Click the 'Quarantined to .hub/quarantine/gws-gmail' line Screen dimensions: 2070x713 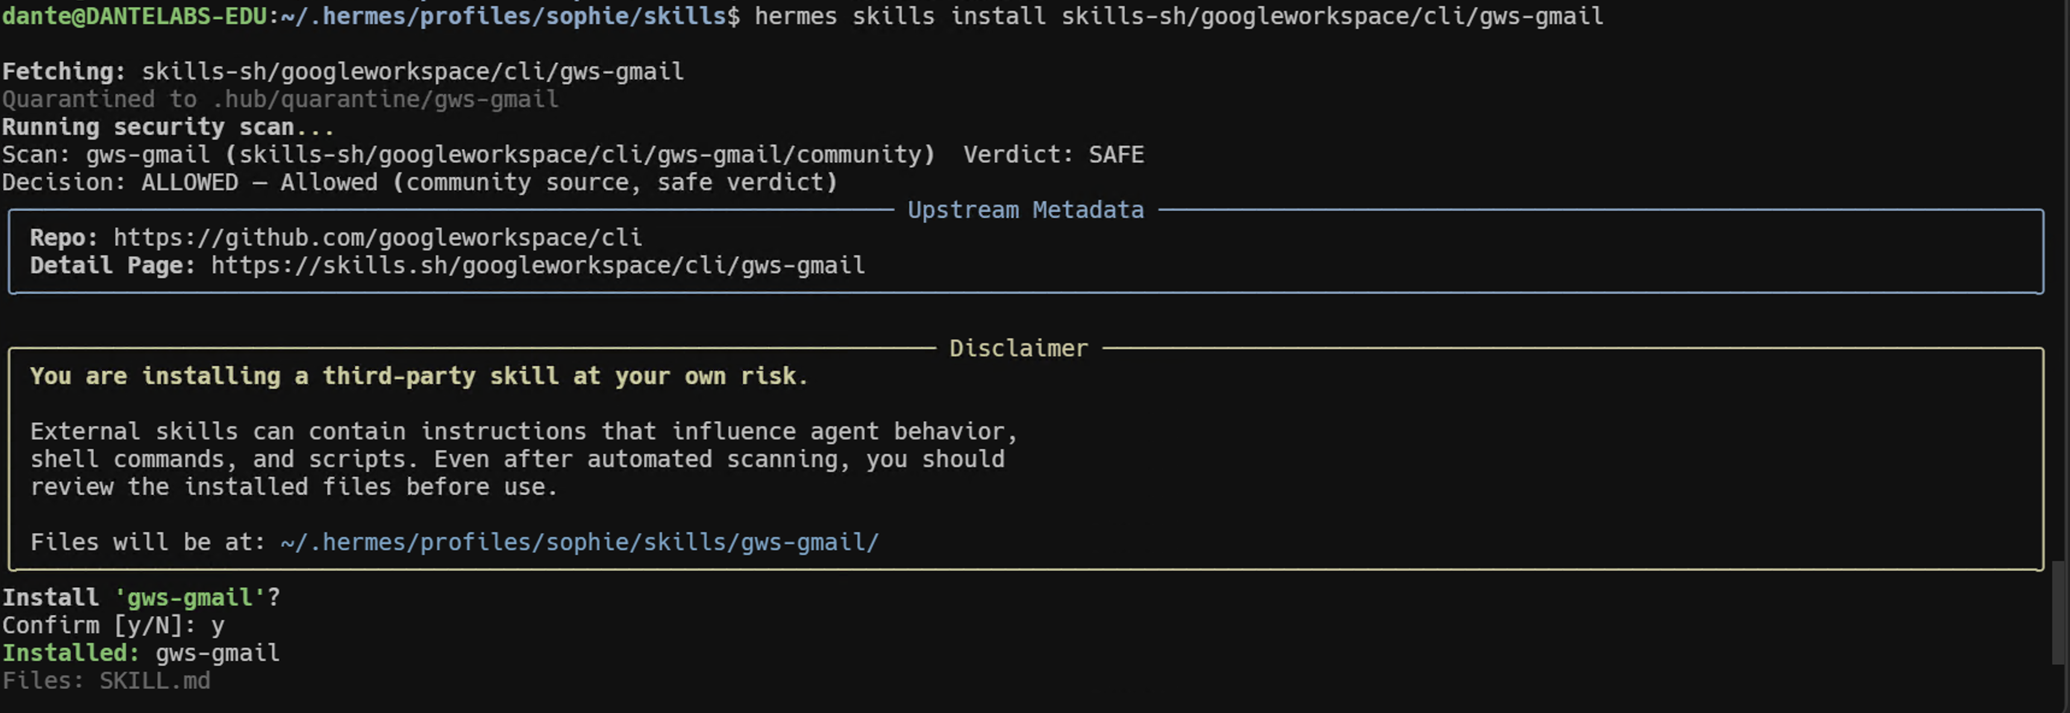(x=280, y=99)
